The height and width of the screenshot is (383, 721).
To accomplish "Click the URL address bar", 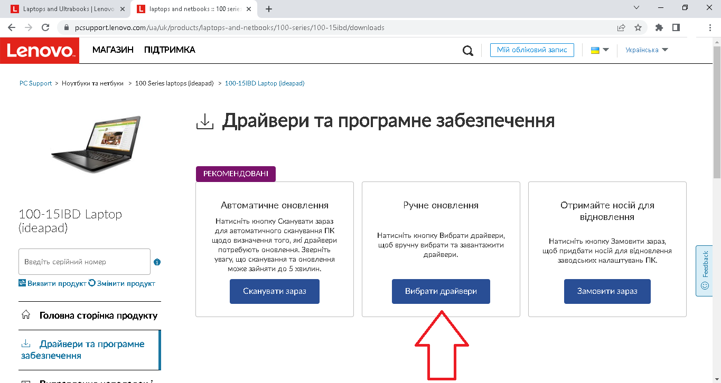I will point(338,27).
